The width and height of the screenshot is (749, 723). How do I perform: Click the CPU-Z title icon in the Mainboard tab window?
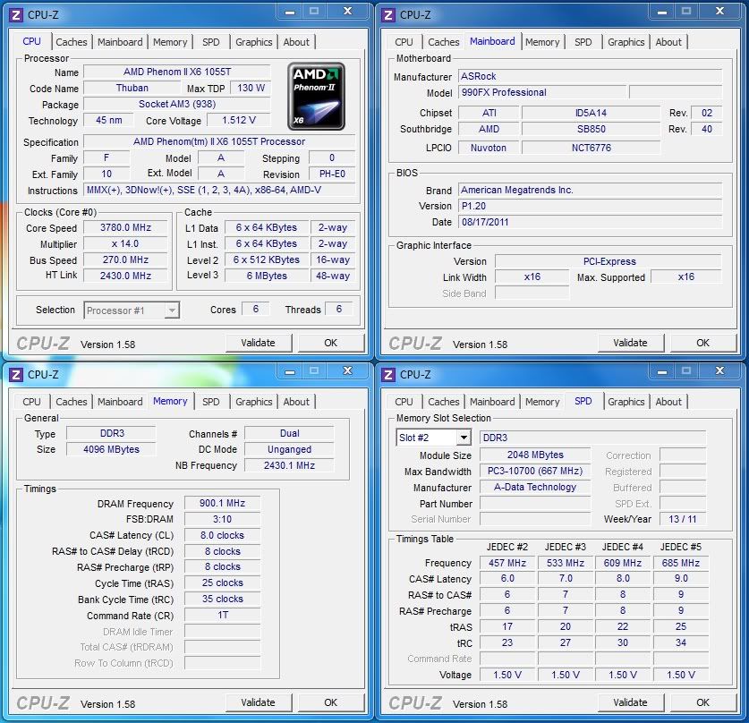pyautogui.click(x=387, y=15)
